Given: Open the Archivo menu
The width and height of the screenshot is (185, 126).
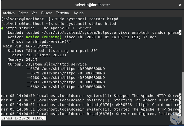Looking at the screenshot, I should tap(9, 13).
